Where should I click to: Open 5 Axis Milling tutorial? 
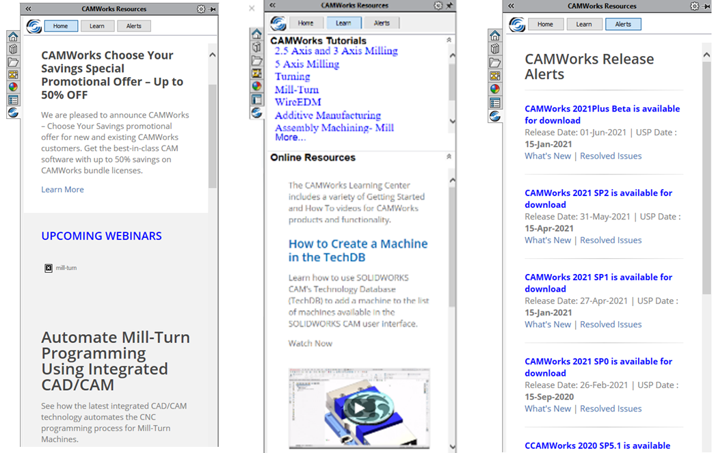(307, 64)
